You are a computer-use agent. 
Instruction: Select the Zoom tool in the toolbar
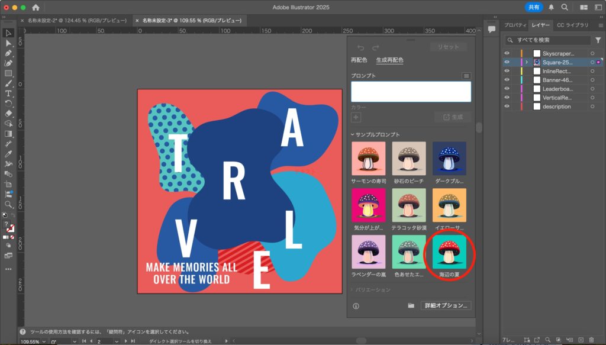point(8,204)
